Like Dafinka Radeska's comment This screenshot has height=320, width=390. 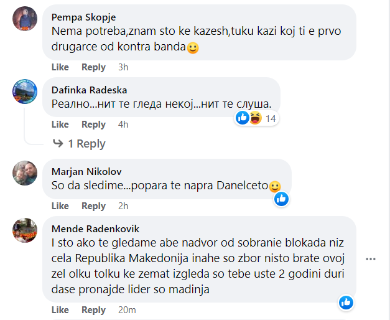60,125
